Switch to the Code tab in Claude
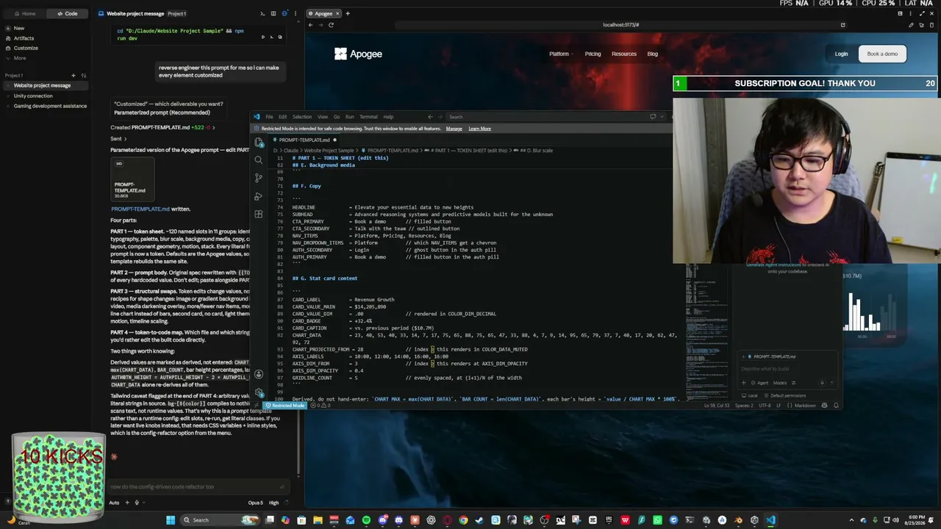Image resolution: width=941 pixels, height=529 pixels. [x=66, y=13]
